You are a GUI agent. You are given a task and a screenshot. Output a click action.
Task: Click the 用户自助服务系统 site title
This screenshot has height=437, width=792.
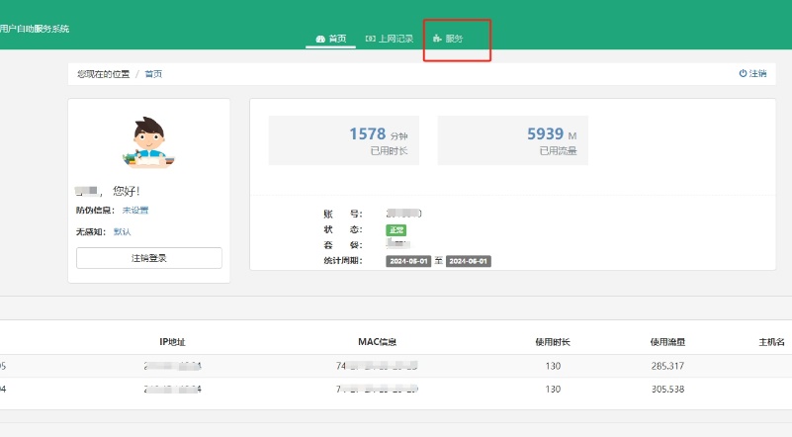coord(35,29)
